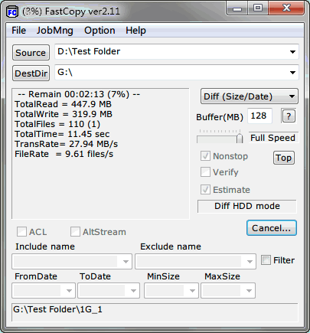Close the FastCopy window

(286, 8)
